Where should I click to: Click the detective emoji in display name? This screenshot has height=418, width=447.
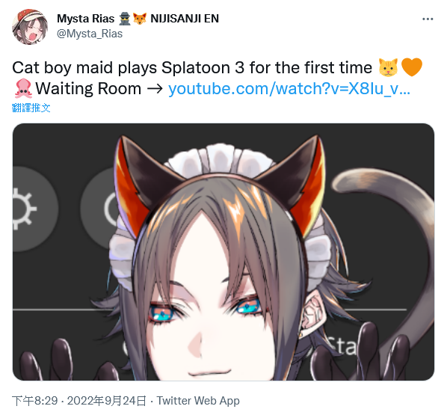coord(124,19)
